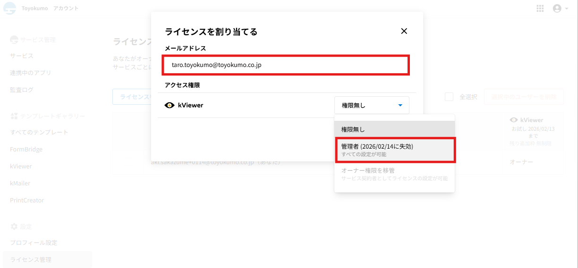
Task: Go to FormBridge templates
Action: 26,149
